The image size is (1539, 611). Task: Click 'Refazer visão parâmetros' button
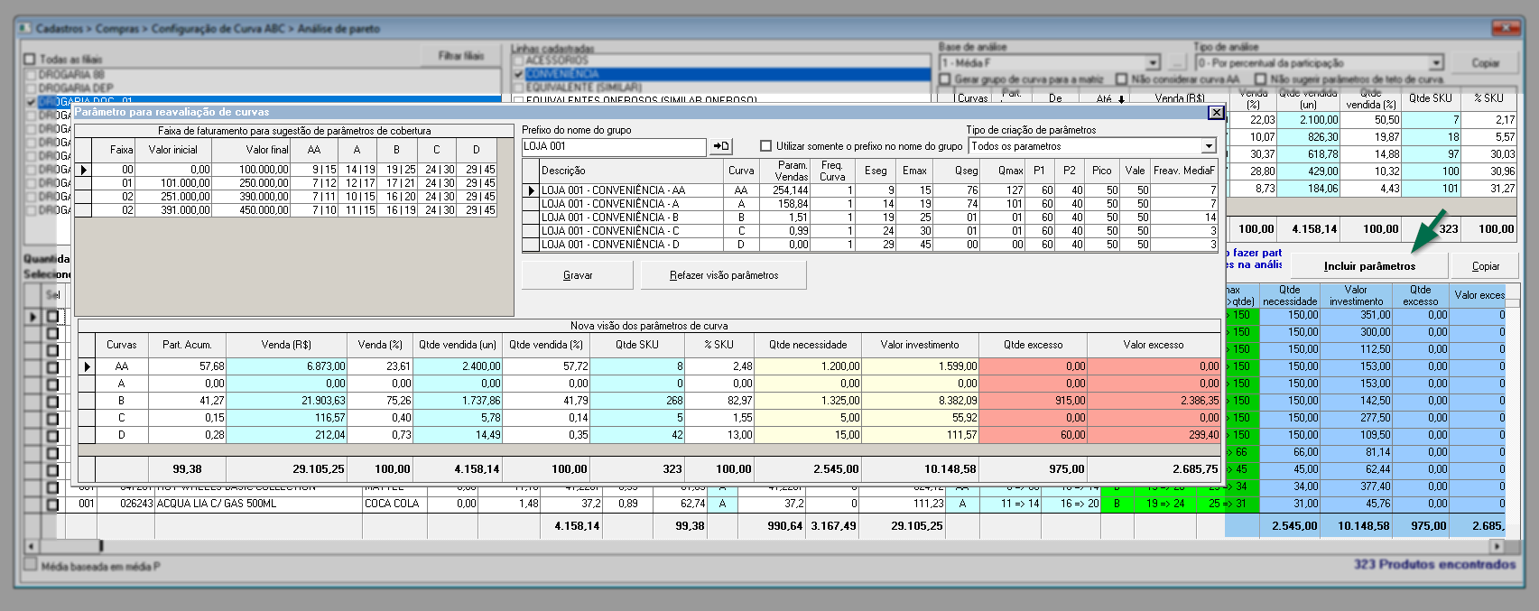tap(724, 275)
